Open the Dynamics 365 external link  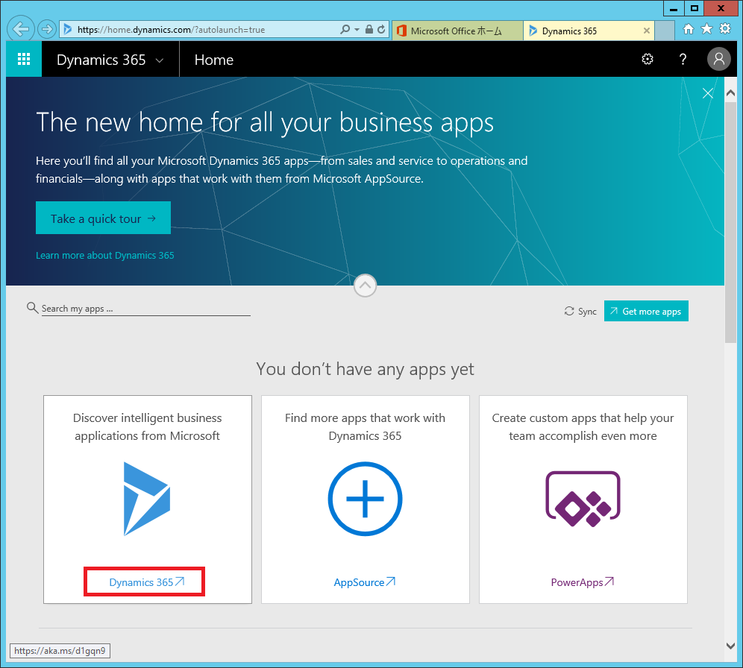[x=146, y=582]
